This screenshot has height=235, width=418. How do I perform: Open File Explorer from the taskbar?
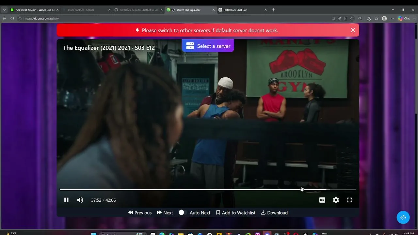(x=181, y=234)
